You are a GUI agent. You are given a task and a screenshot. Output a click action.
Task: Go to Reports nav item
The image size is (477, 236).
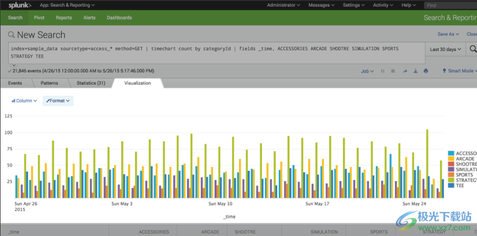coord(64,18)
